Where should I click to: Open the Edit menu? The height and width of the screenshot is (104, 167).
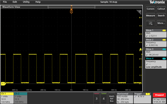tap(15, 2)
